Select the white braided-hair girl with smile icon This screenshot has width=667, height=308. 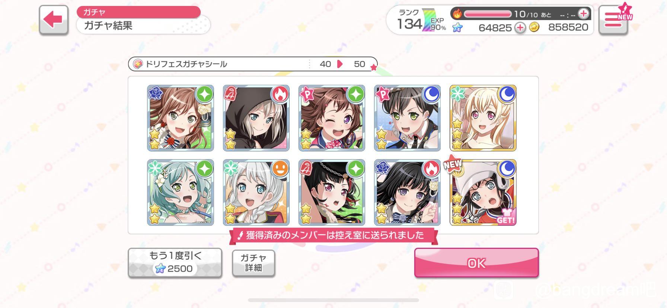(x=256, y=193)
